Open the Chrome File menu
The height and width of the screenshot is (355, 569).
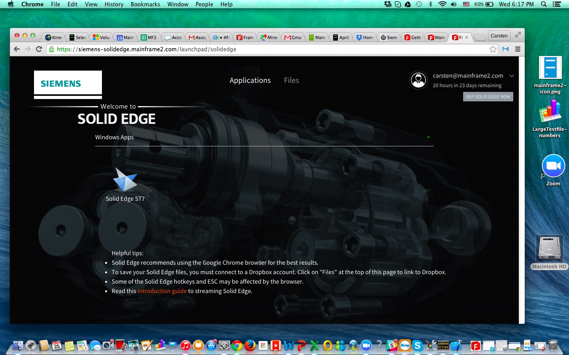pos(55,4)
